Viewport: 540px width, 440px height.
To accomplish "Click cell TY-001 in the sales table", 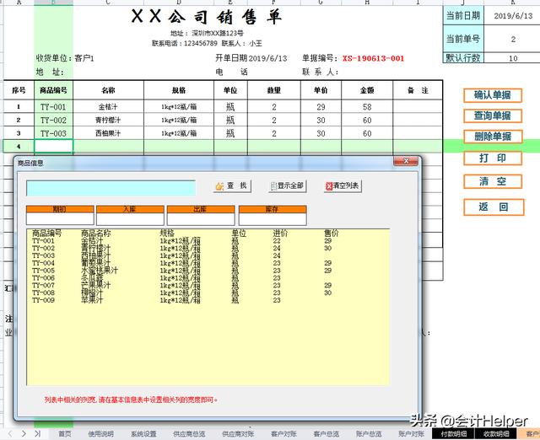I will tap(54, 107).
